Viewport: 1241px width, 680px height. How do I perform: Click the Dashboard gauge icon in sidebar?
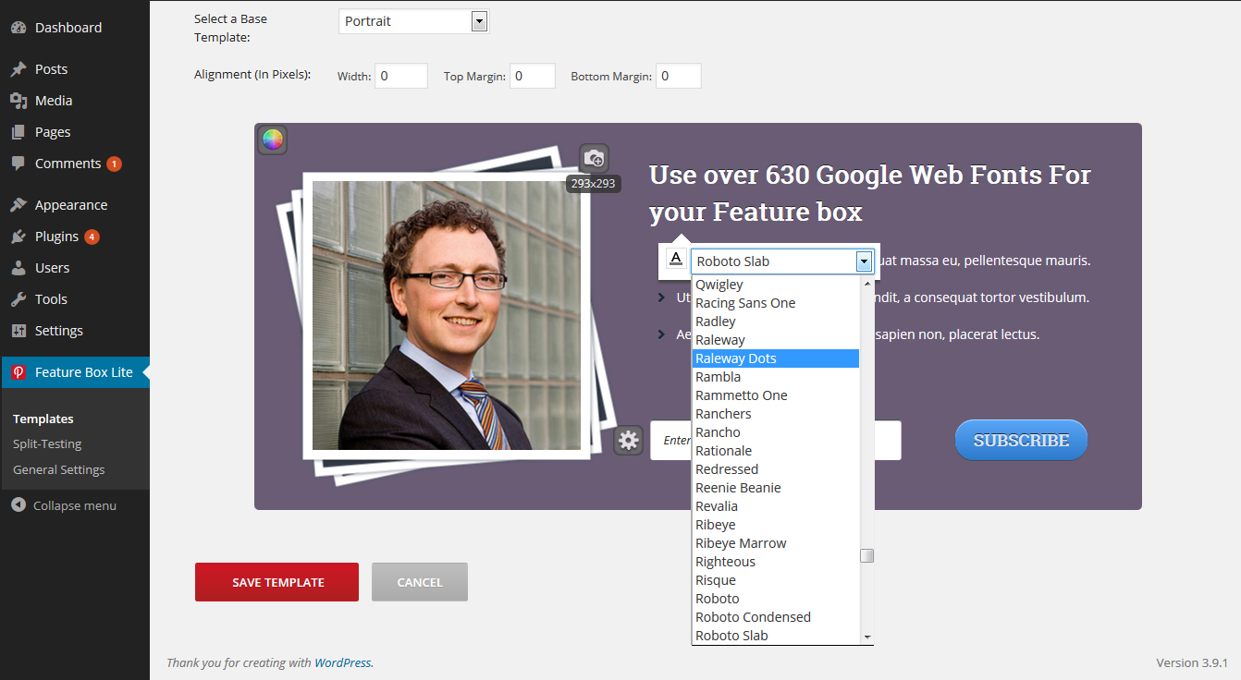18,28
